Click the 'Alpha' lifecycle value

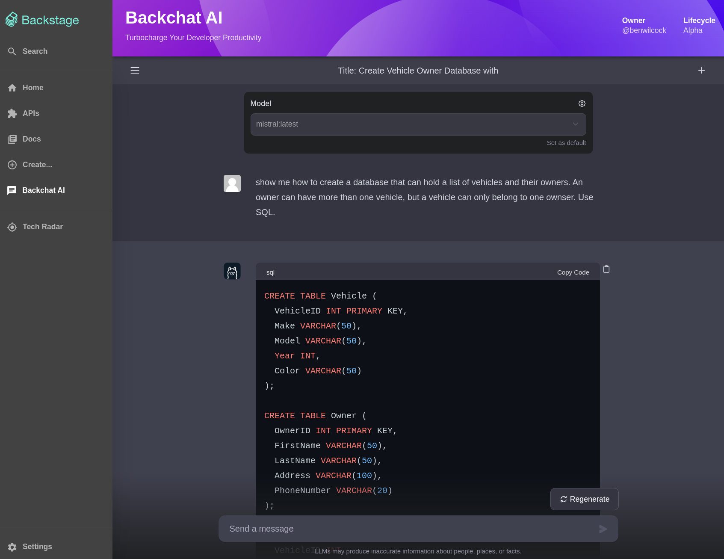(x=693, y=30)
